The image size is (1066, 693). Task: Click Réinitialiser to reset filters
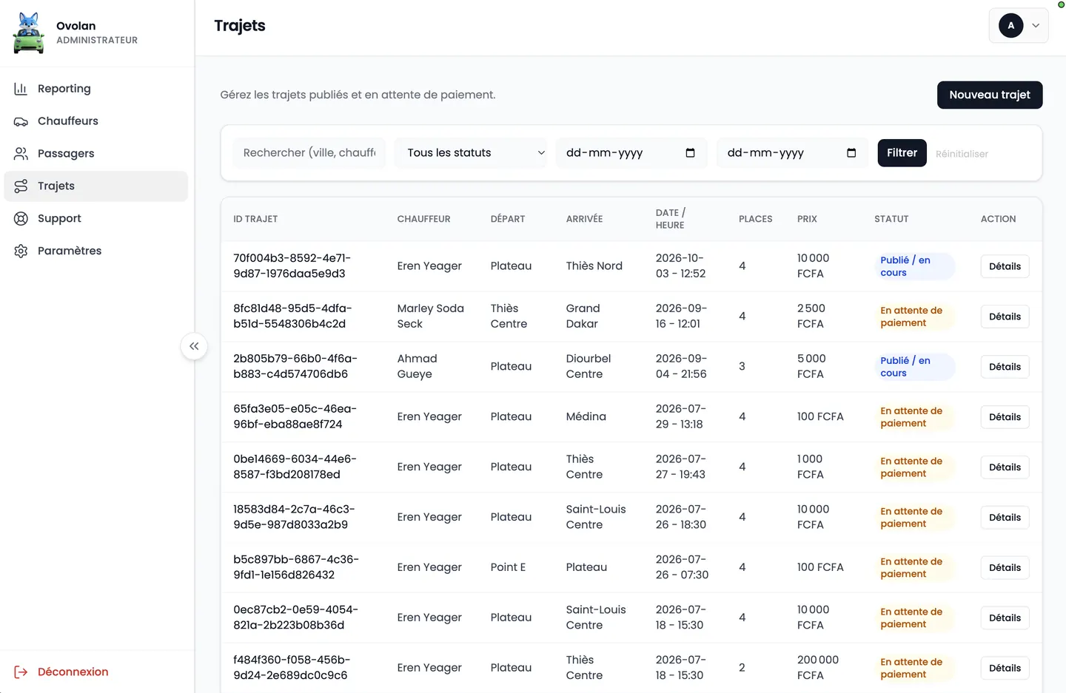[x=962, y=154]
